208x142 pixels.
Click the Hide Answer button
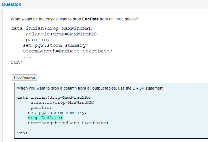[24, 77]
